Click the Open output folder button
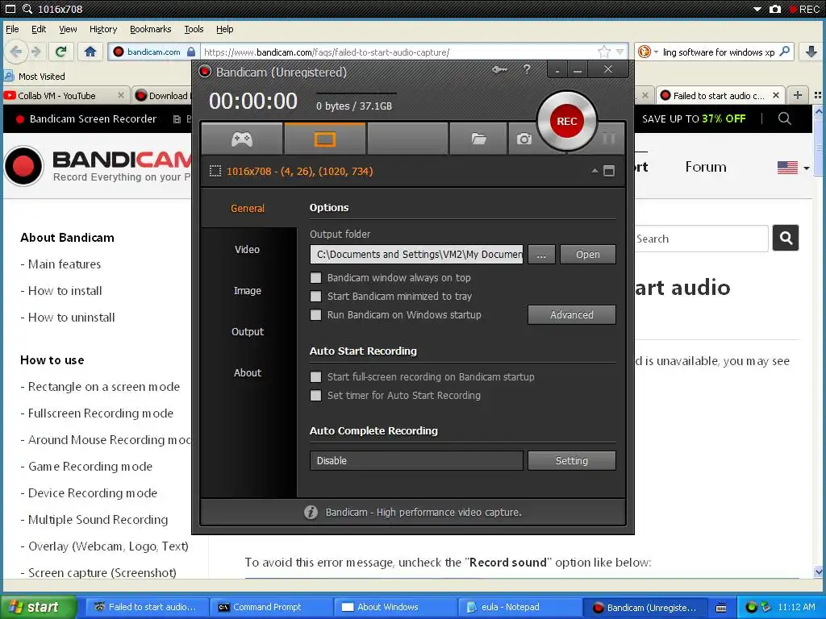 [x=588, y=254]
